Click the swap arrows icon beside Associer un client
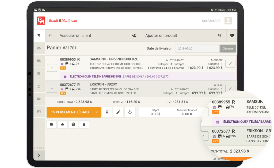Viewport: 274px width, 168px height. (50, 36)
